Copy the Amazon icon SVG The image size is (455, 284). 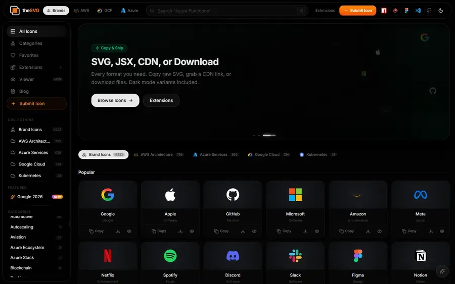(x=347, y=232)
